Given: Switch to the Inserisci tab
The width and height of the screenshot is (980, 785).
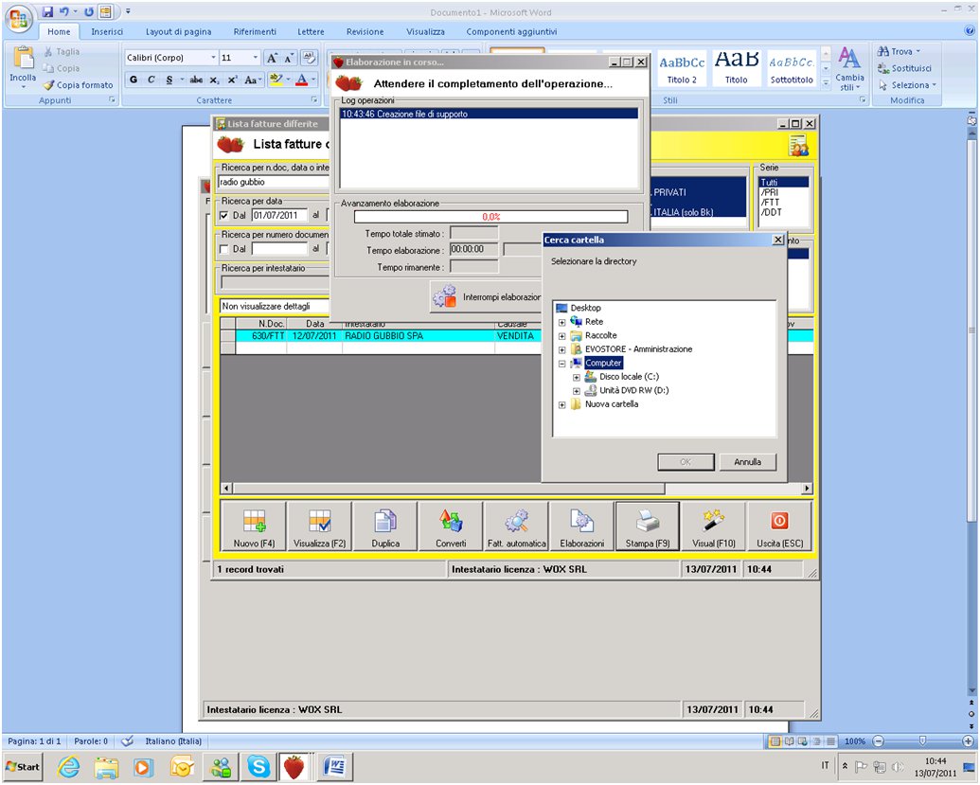Looking at the screenshot, I should 107,32.
